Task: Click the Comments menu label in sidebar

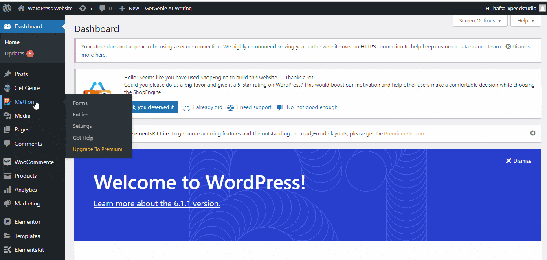Action: pyautogui.click(x=28, y=144)
